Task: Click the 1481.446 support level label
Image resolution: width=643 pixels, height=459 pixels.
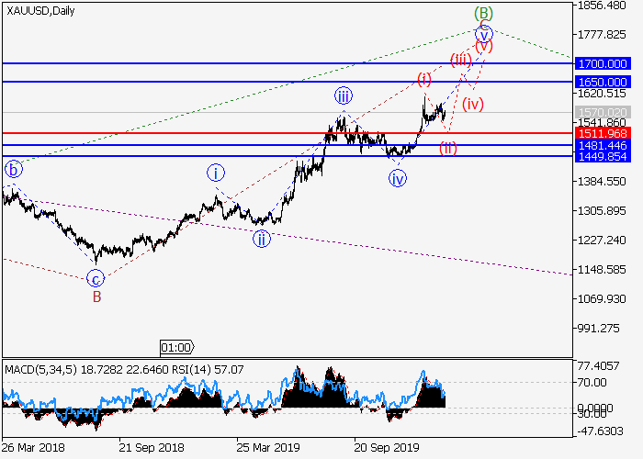Action: pos(602,145)
